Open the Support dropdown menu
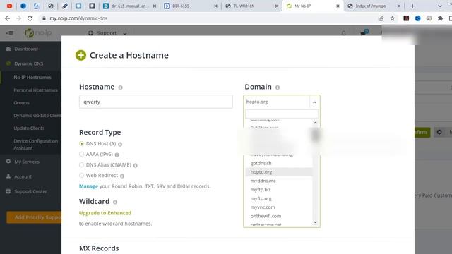452x254 pixels. [107, 33]
